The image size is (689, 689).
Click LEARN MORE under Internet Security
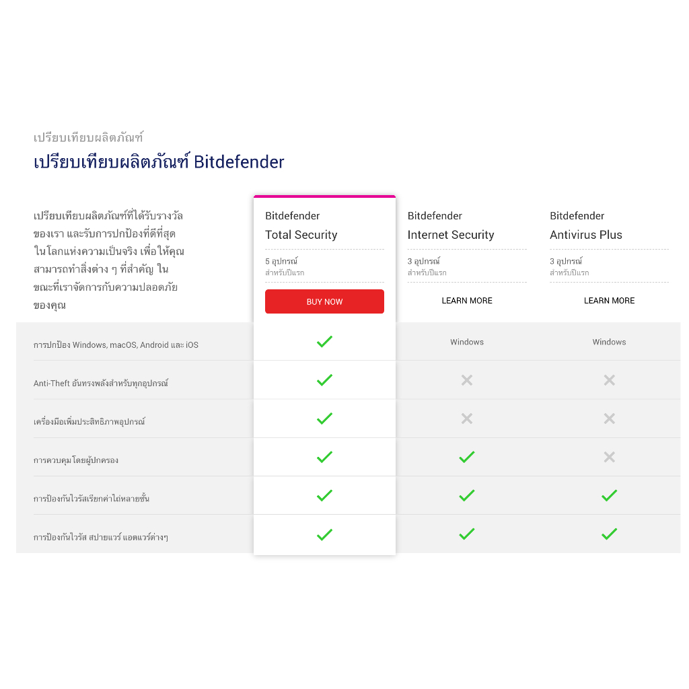point(467,301)
